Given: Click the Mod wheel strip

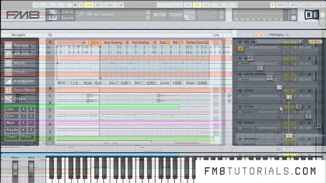Looking at the screenshot, I should coord(31,171).
